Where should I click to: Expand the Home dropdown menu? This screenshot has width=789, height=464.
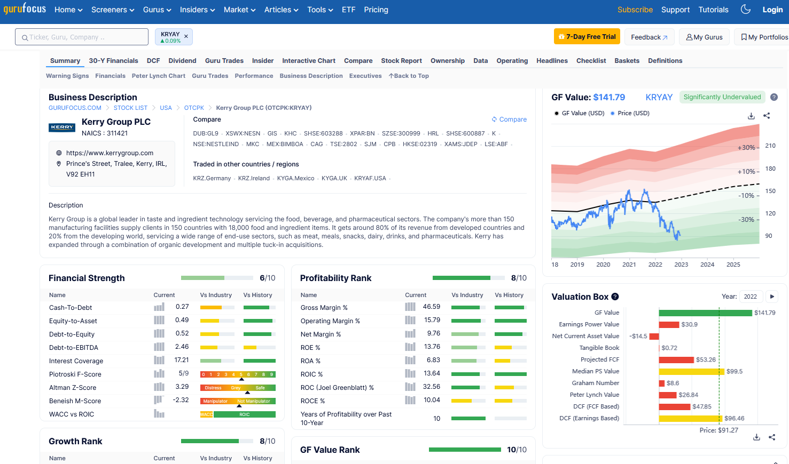(x=68, y=10)
